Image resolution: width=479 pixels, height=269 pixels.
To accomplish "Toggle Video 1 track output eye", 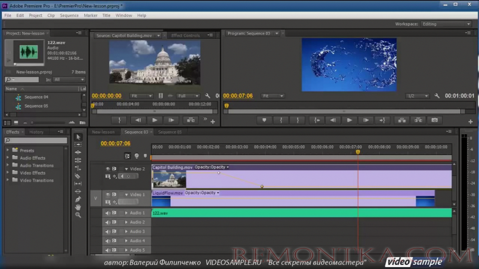I will 108,194.
